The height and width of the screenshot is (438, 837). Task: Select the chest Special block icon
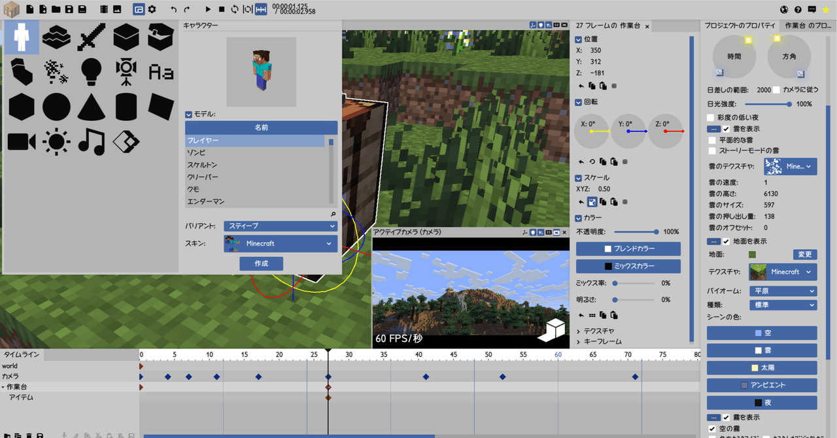click(161, 38)
